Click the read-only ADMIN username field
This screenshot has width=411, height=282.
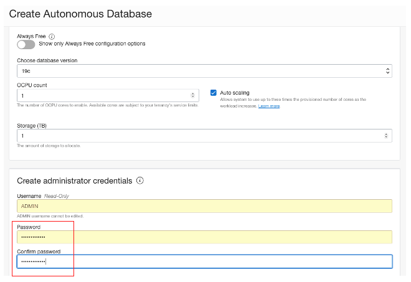(x=204, y=206)
